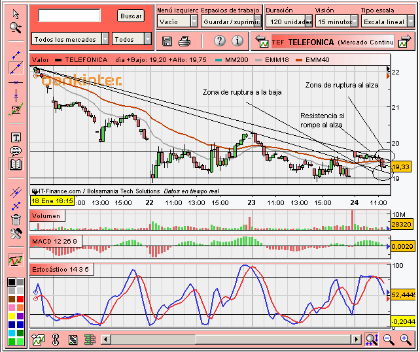Viewport: 420px width, 352px height.
Task: Open the hammer and wrench settings tool
Action: [x=16, y=234]
